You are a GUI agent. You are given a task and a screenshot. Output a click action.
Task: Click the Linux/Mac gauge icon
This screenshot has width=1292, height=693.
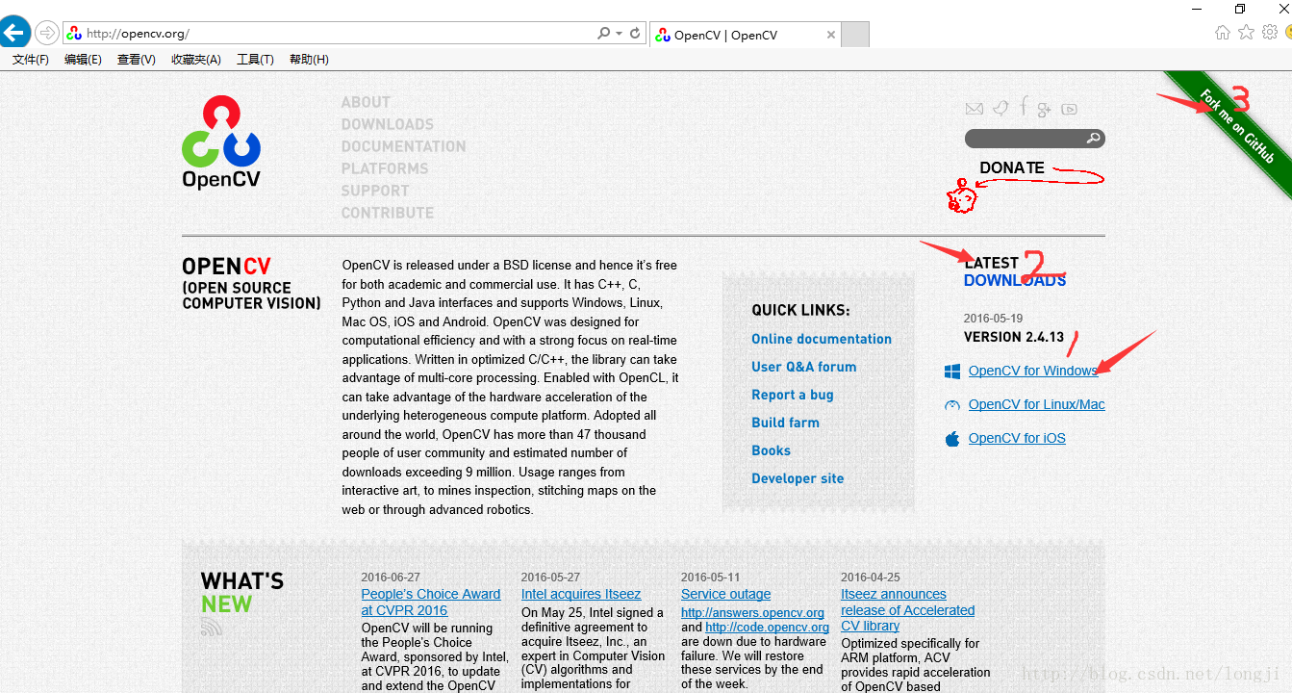click(x=952, y=405)
